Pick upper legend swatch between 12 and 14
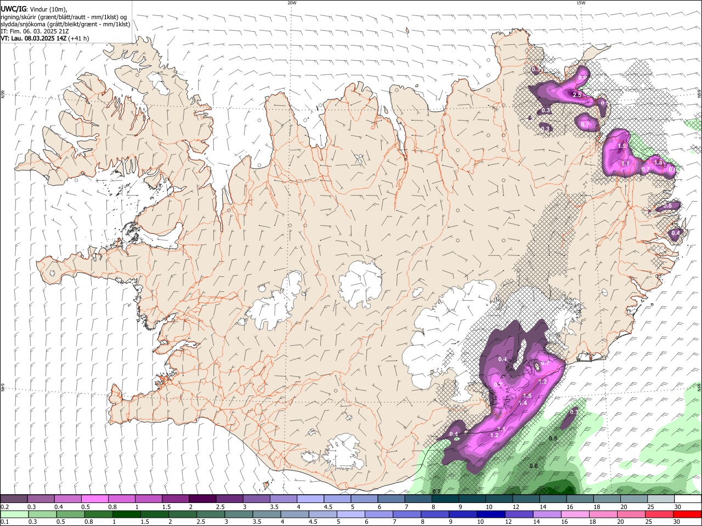 point(526,499)
